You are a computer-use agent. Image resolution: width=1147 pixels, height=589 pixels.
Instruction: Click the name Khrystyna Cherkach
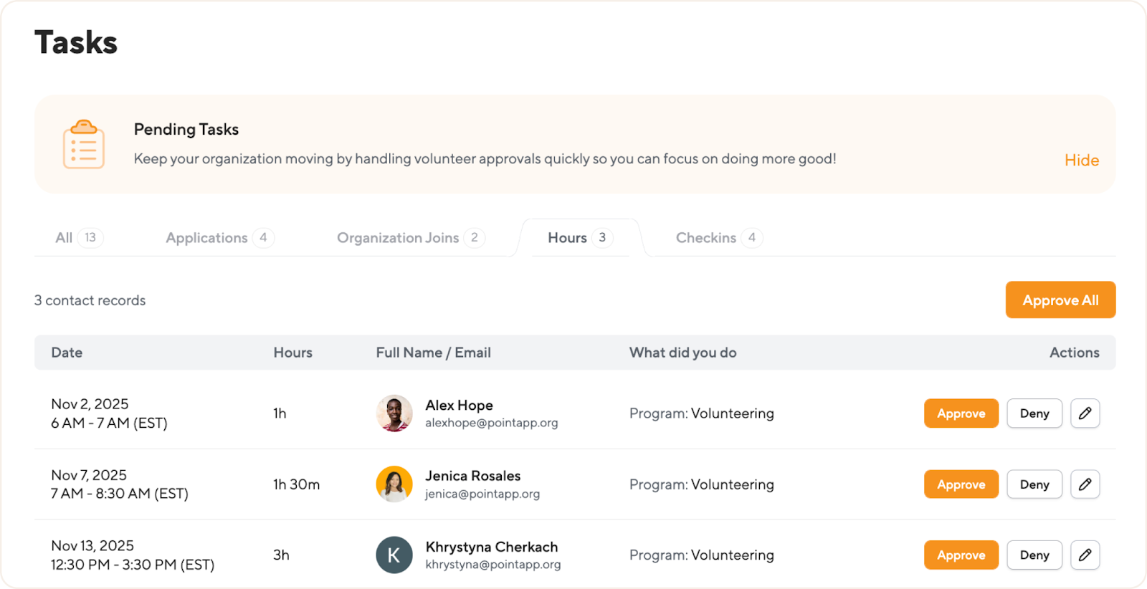click(x=491, y=547)
